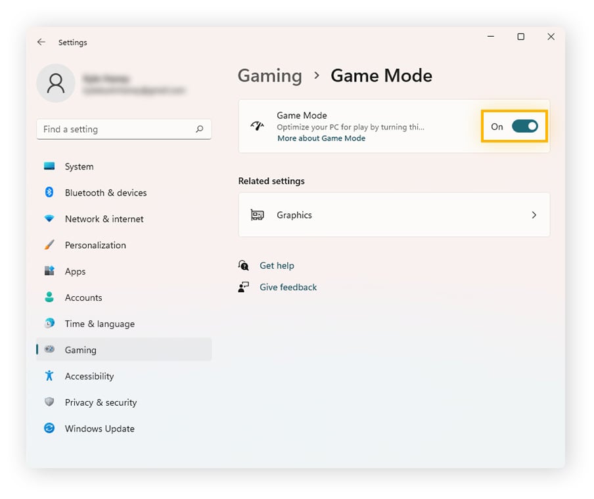Click the Gaming breadcrumb in the header

[x=269, y=76]
